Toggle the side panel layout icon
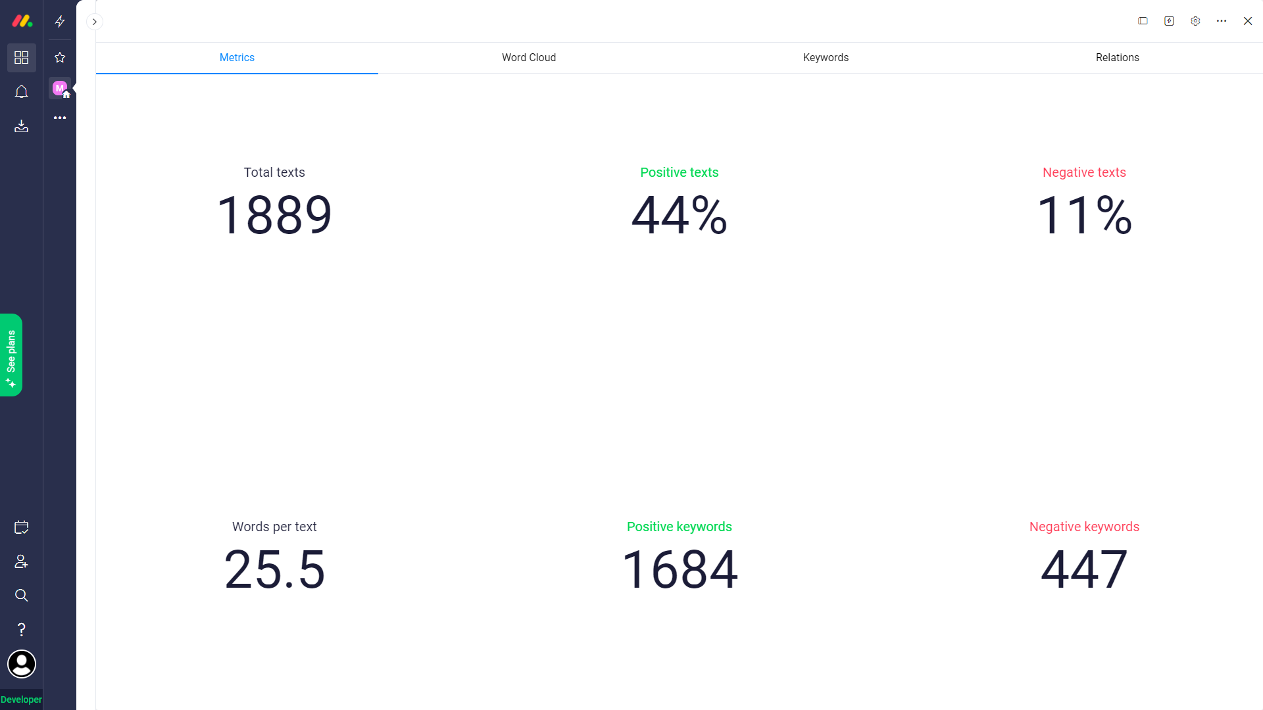The height and width of the screenshot is (710, 1263). 1143,21
